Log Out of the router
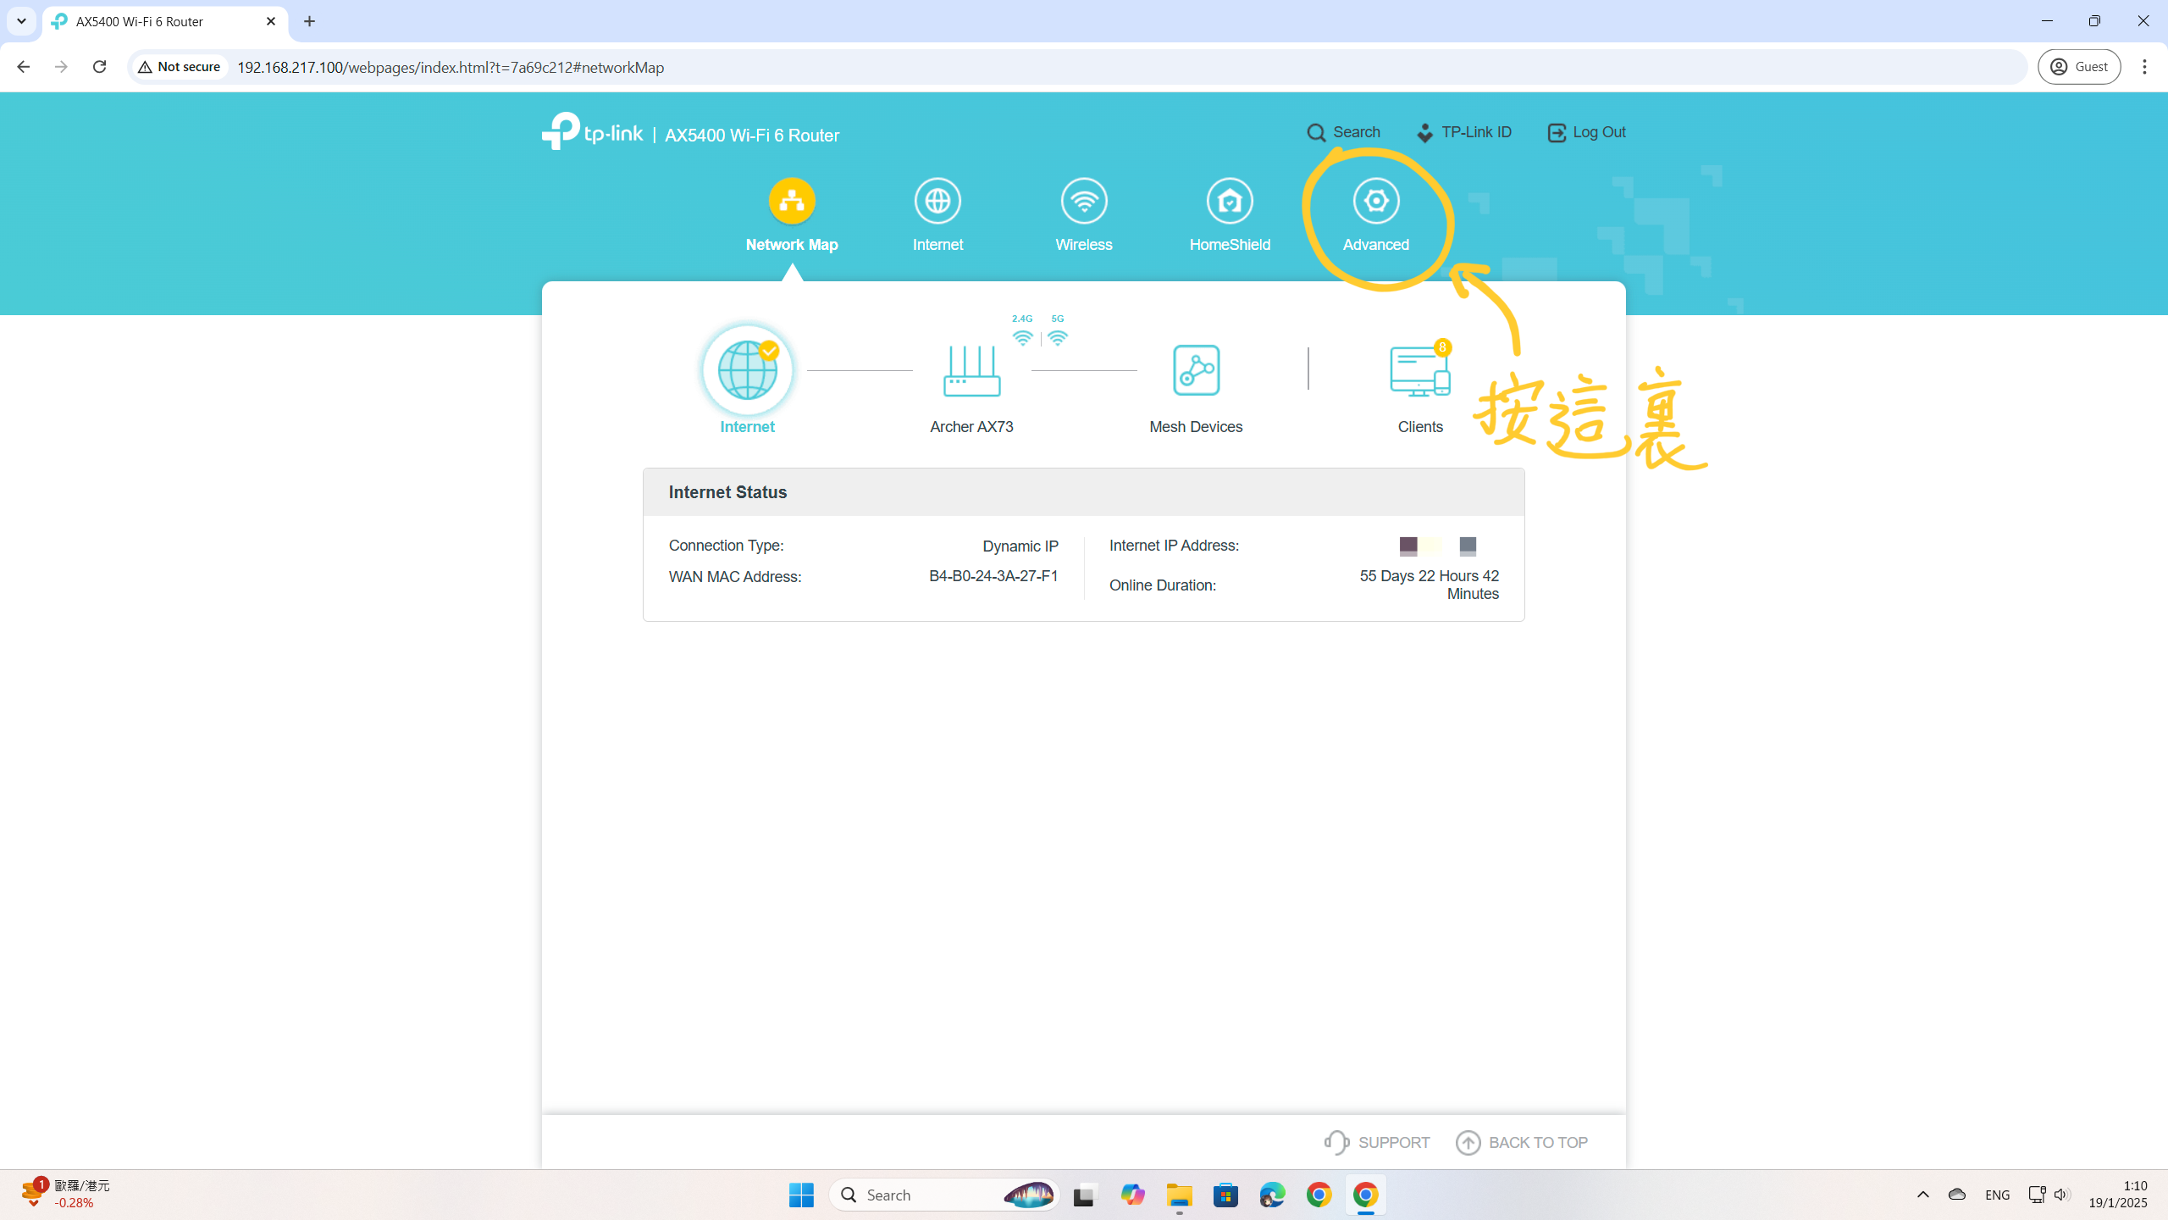The width and height of the screenshot is (2168, 1220). point(1586,132)
